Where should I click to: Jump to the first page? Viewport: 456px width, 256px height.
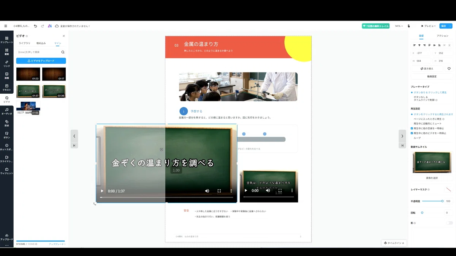point(74,146)
